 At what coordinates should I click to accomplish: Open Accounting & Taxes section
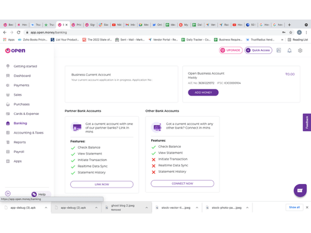point(29,132)
